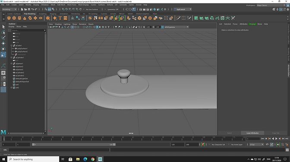Viewport: 290px width, 162px height.
Task: Activate the Scale tool
Action: pos(3,55)
